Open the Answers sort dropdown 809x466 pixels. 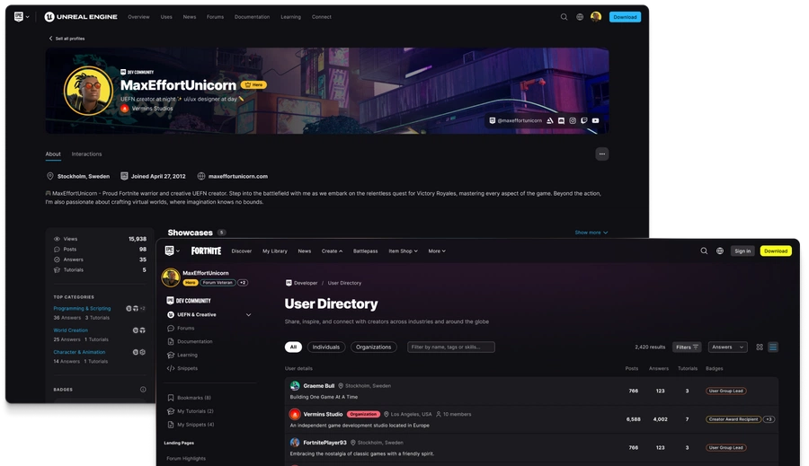[x=727, y=347]
